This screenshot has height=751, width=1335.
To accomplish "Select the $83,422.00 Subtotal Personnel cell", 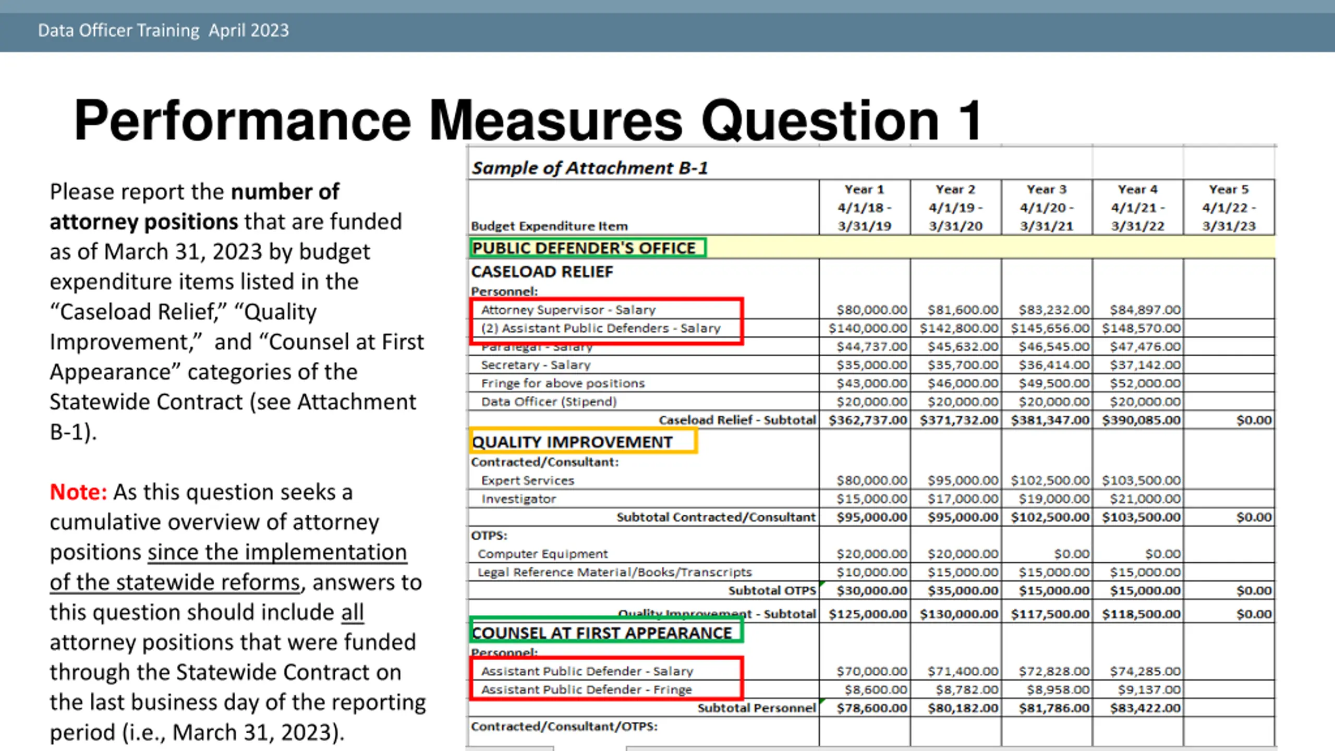I will click(x=1145, y=708).
